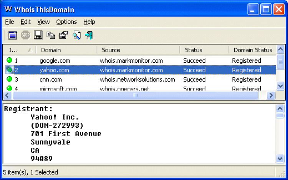Viewport: 288px width, 180px height.
Task: Click whois.networksolutions.com source cell
Action: 137,80
